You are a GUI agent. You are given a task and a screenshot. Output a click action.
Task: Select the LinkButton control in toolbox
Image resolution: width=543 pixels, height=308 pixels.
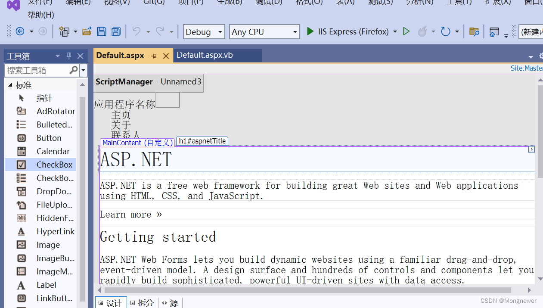pos(40,298)
